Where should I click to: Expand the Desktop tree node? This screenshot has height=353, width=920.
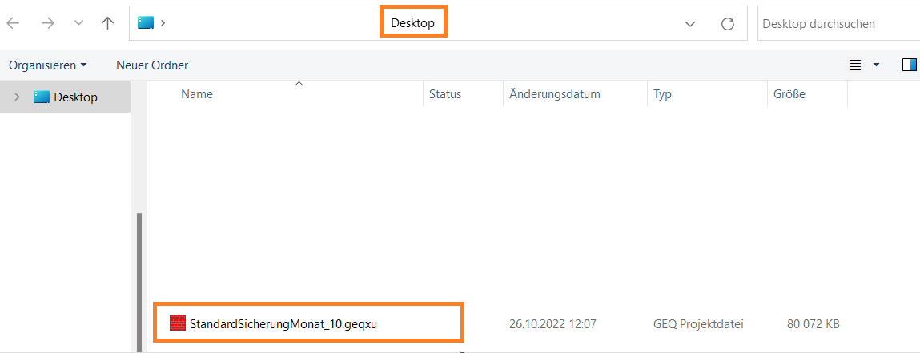click(x=17, y=97)
